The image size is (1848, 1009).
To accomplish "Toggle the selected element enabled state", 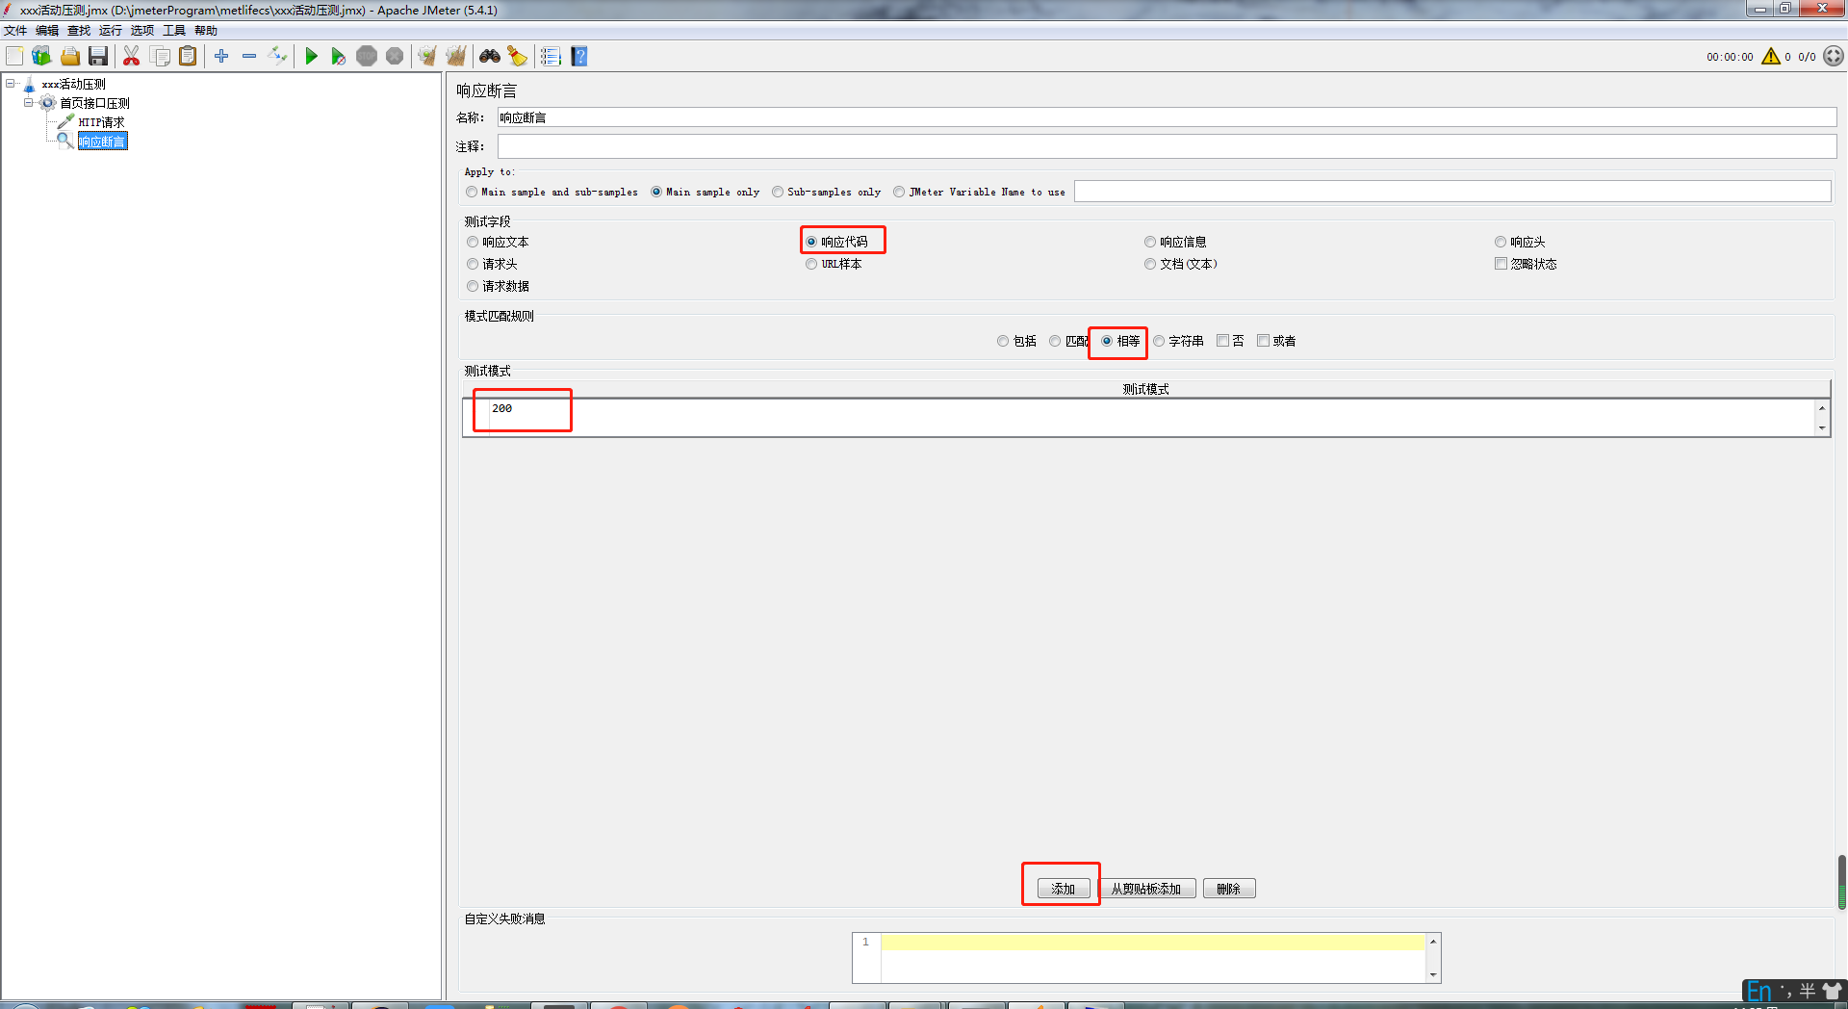I will pos(277,56).
